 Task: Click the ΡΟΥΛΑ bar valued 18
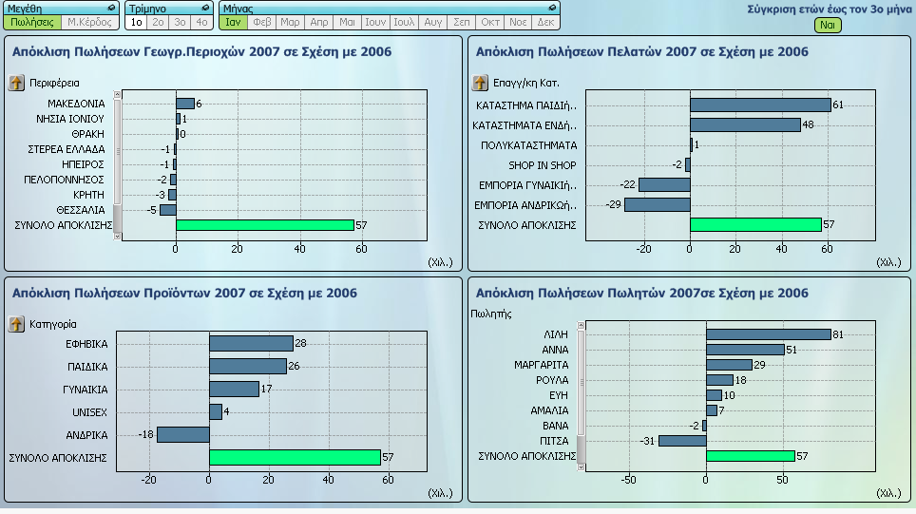click(719, 380)
